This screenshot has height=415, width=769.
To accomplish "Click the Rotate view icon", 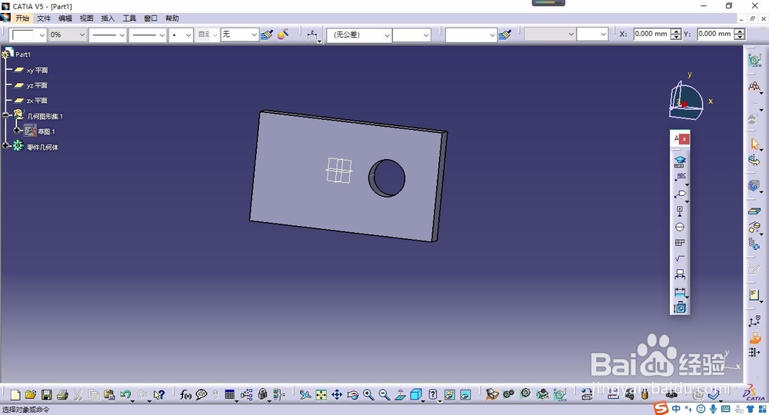I will click(x=353, y=394).
